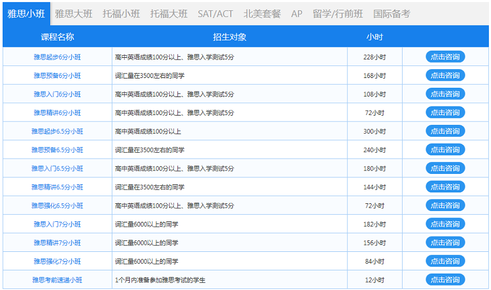Select the 12小时 cell
491x290 pixels.
point(374,280)
